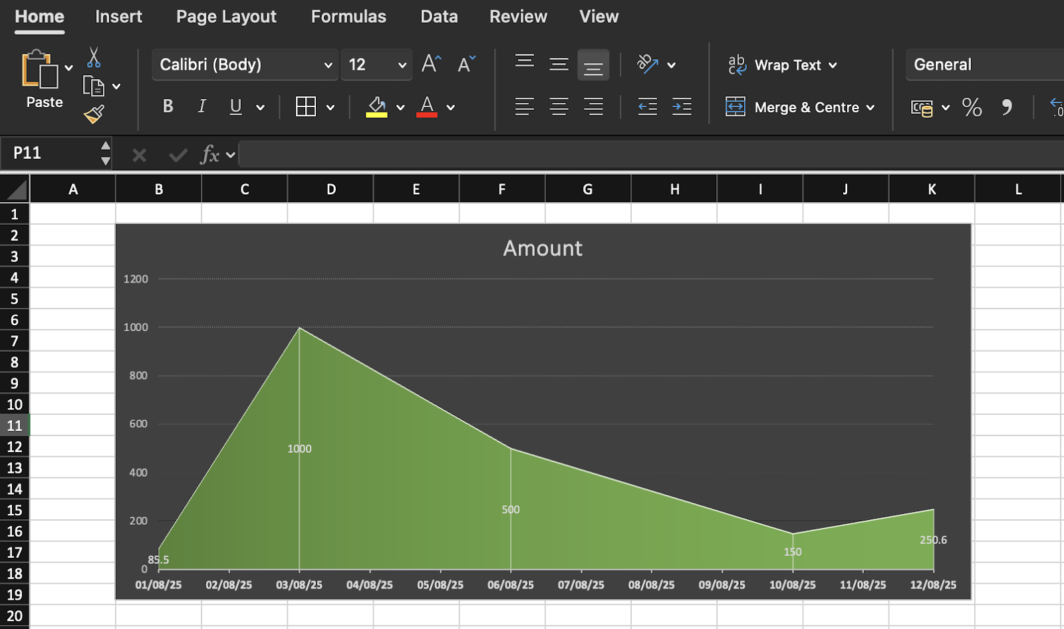Toggle bold formatting

pos(168,106)
